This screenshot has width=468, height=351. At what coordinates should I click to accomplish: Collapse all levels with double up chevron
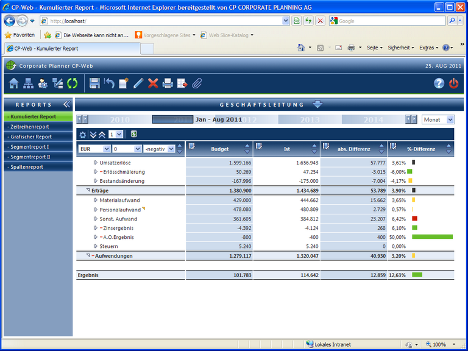(x=102, y=135)
